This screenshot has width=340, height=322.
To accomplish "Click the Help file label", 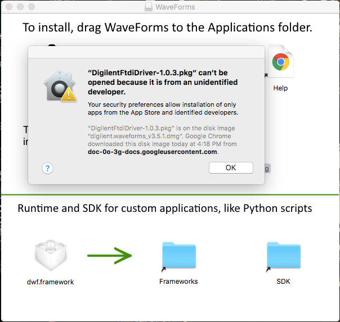I will click(280, 88).
